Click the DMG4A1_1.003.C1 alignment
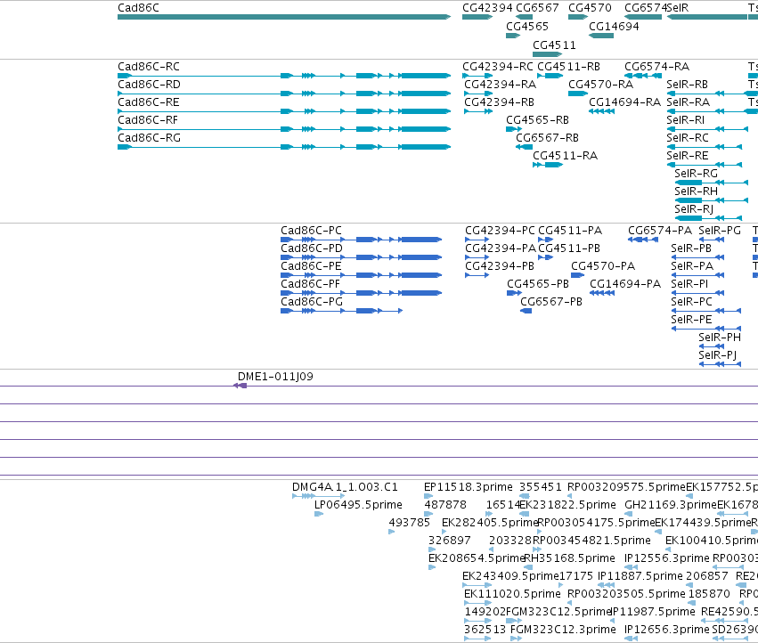Viewport: 758px width, 643px height. click(x=319, y=496)
